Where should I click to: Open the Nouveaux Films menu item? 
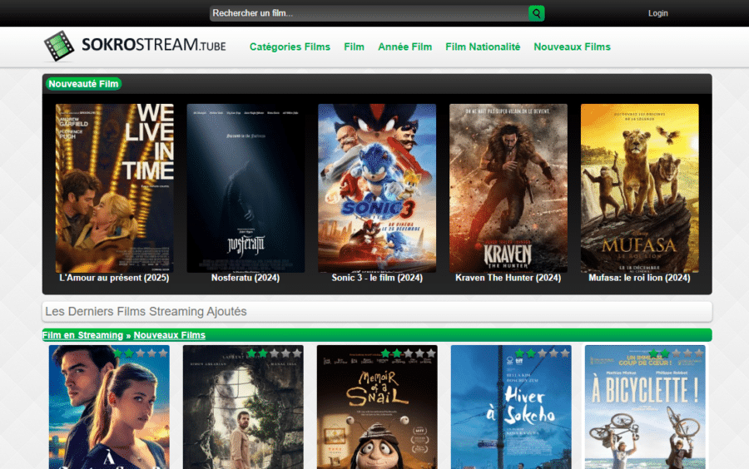[x=573, y=47]
